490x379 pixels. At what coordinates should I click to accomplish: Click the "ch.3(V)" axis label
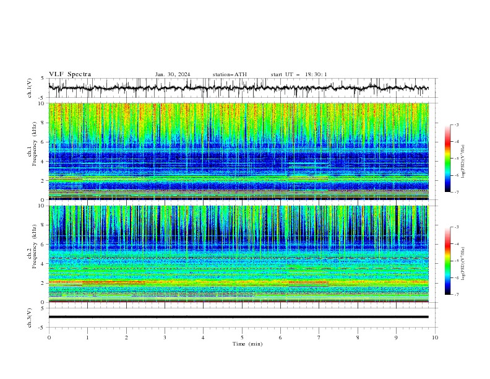pos(30,318)
